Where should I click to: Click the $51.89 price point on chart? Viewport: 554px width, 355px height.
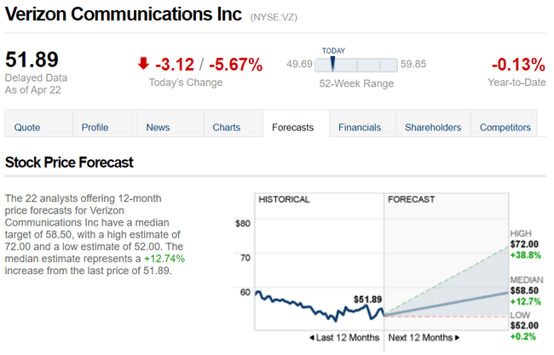click(367, 299)
